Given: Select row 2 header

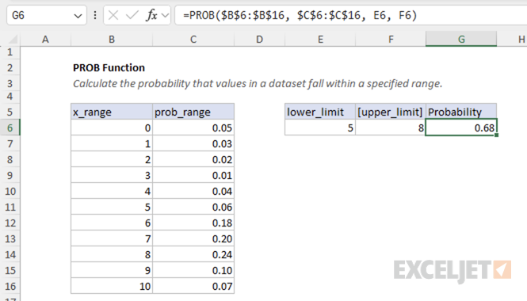Looking at the screenshot, I should pyautogui.click(x=10, y=68).
